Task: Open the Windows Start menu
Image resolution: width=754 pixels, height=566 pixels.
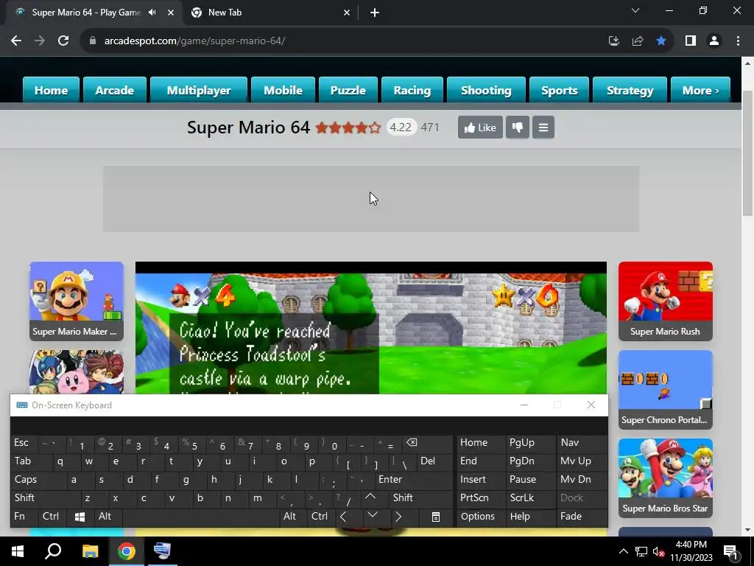Action: (x=18, y=551)
